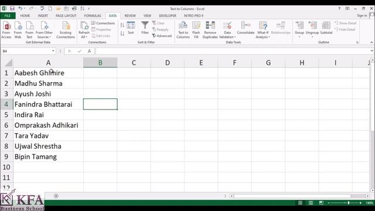The height and width of the screenshot is (211, 375).
Task: Select column C header
Action: point(134,63)
